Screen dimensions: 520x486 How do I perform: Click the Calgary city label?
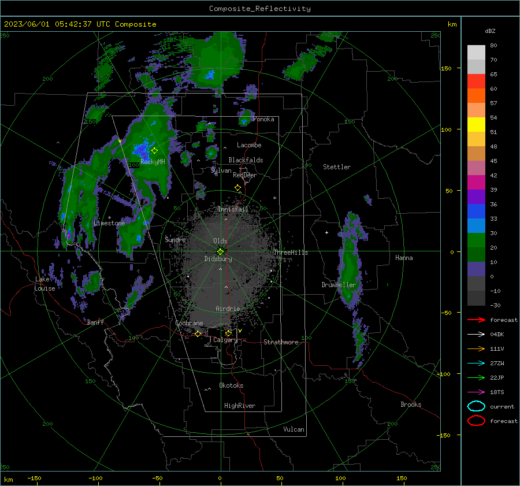(225, 340)
